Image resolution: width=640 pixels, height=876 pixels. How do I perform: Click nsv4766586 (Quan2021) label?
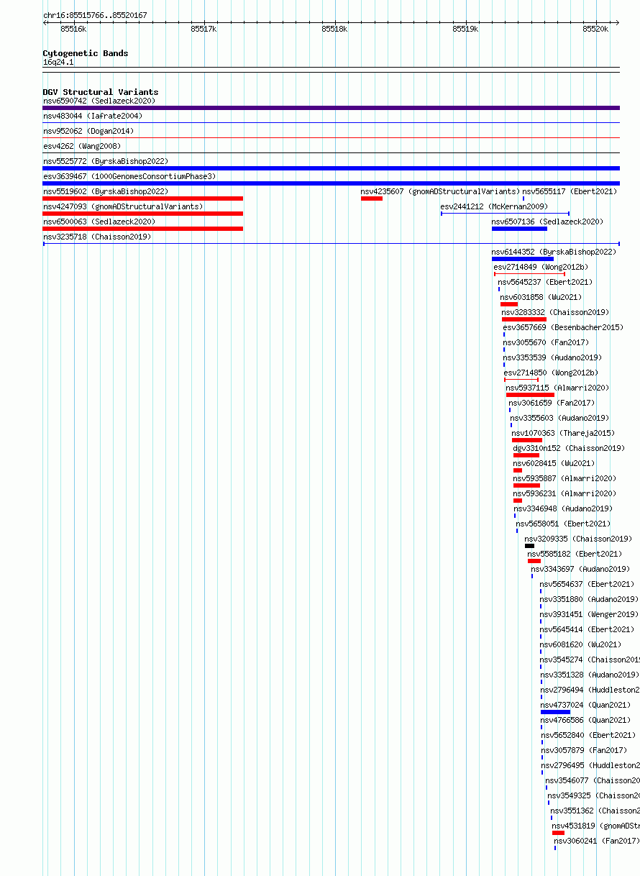point(585,720)
